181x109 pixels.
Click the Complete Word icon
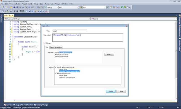click(x=11, y=11)
